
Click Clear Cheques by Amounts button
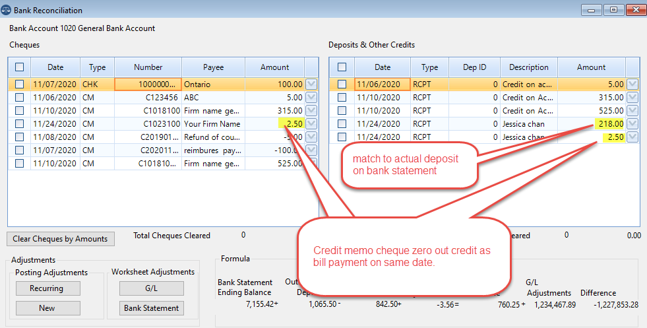[x=60, y=239]
